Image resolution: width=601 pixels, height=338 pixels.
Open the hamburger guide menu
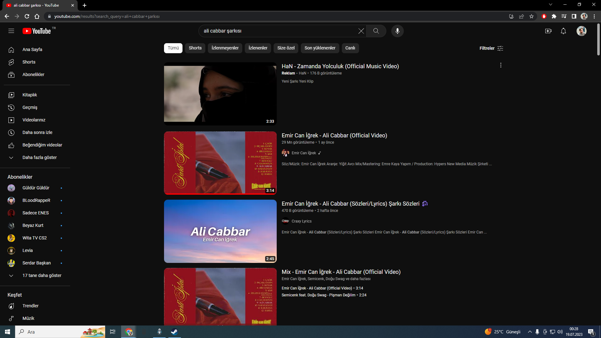pyautogui.click(x=11, y=31)
